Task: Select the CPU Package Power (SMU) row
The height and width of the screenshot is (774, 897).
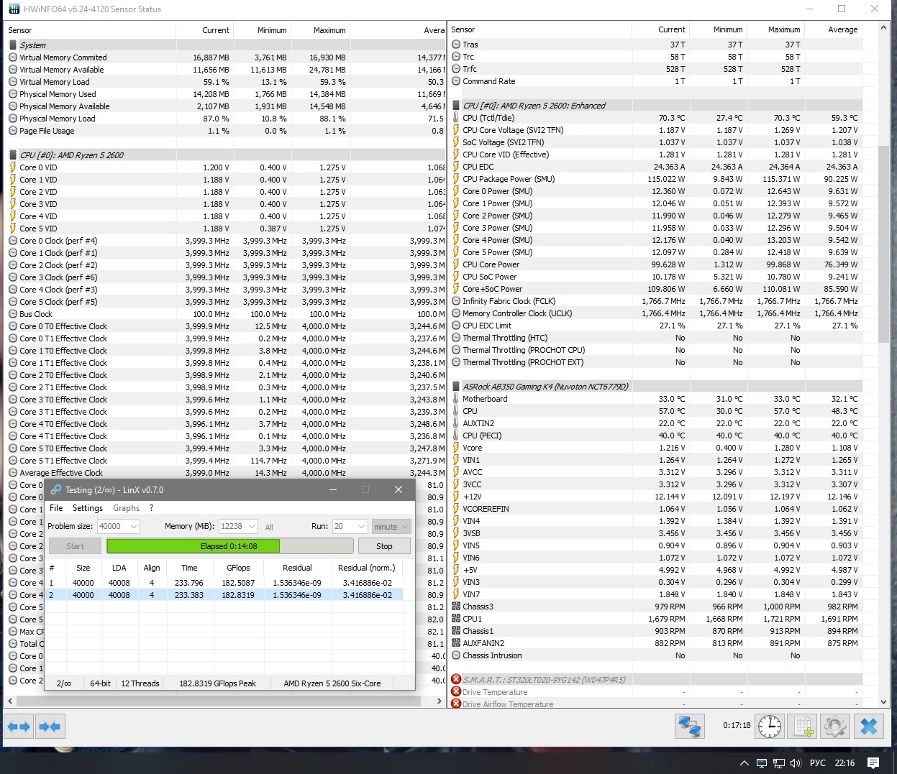Action: pyautogui.click(x=656, y=179)
